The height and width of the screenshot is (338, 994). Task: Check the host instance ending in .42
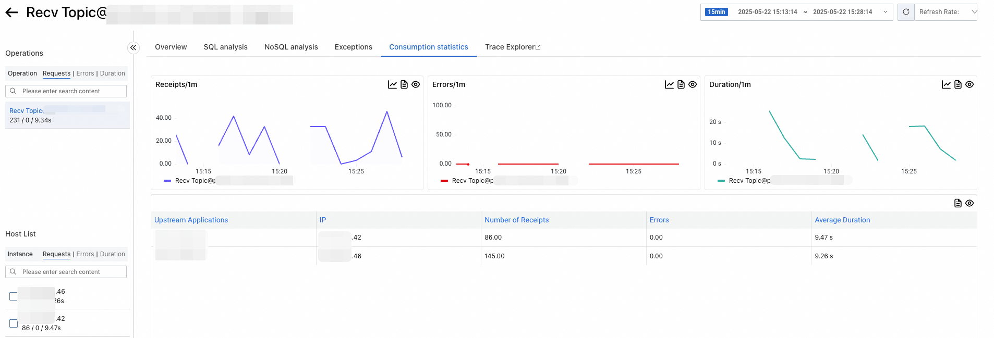click(x=14, y=323)
